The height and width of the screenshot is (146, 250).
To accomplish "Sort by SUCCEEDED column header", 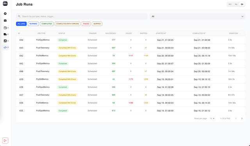I will (111, 33).
